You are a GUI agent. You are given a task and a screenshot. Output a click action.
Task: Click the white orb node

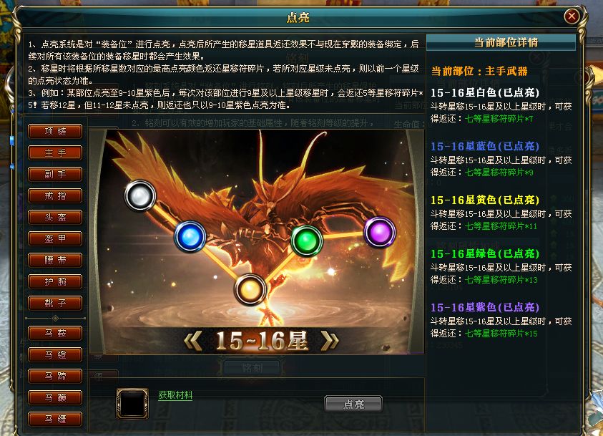(x=140, y=196)
